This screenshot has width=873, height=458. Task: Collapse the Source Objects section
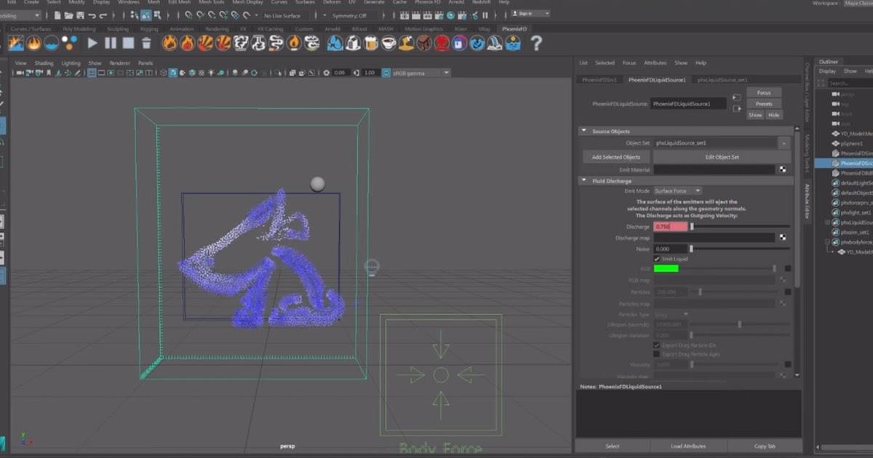(x=584, y=132)
